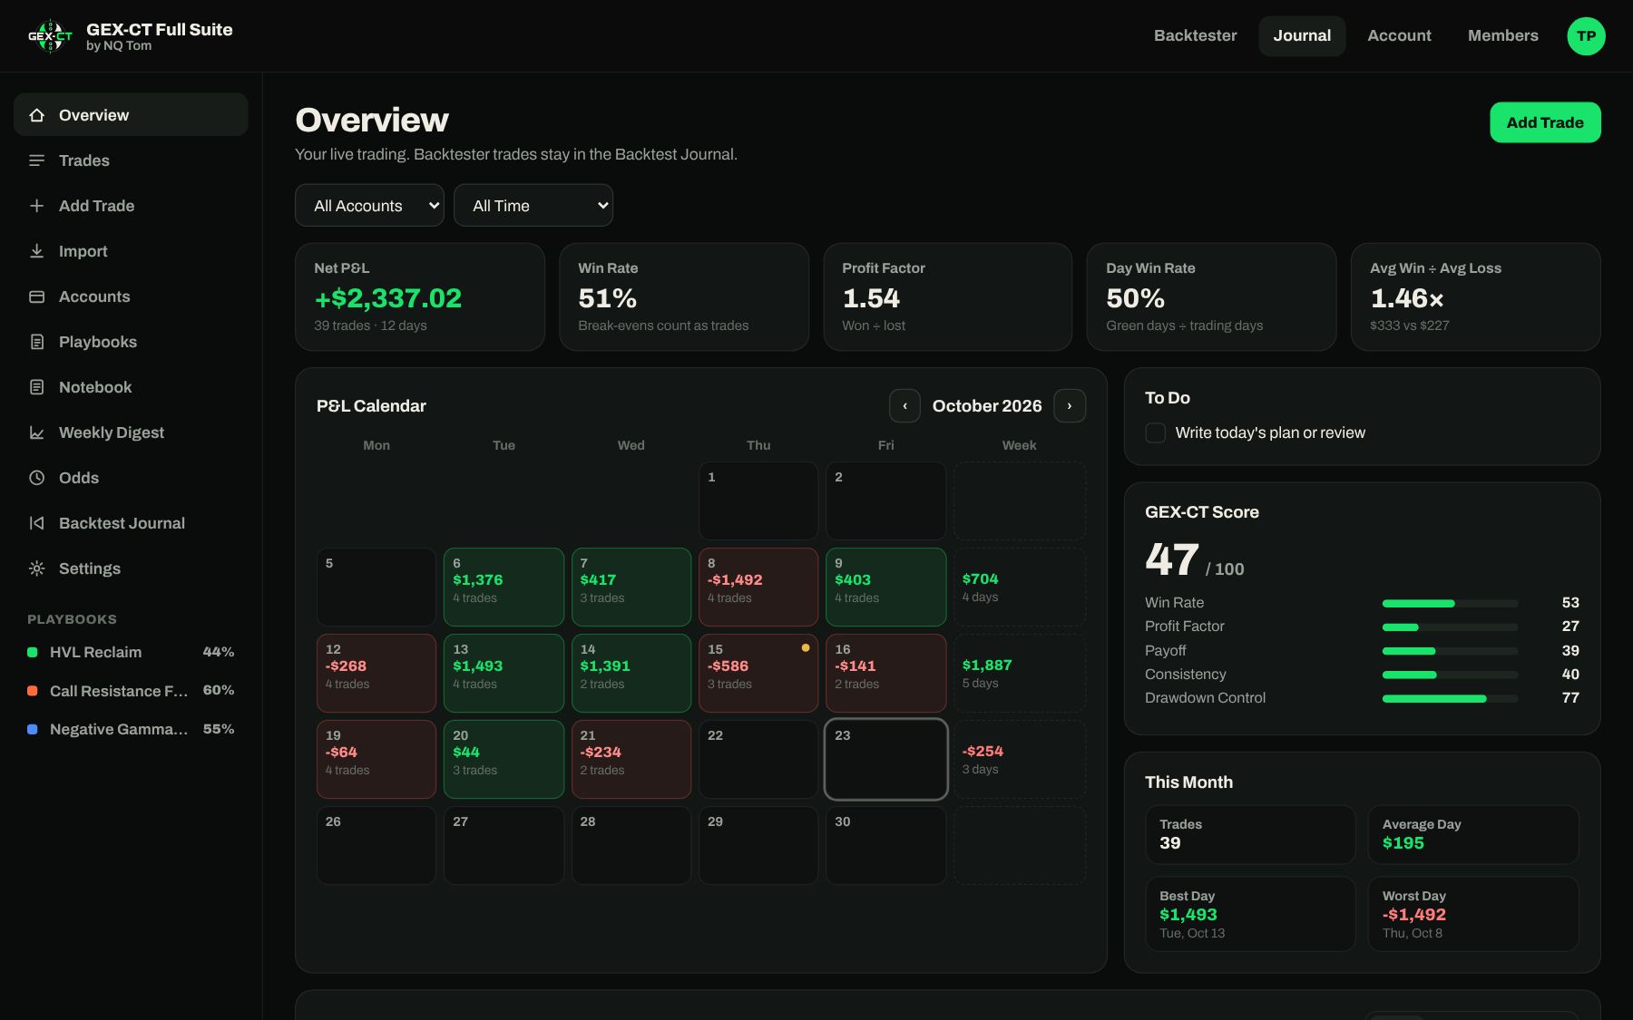Open the Members tab

[1502, 36]
